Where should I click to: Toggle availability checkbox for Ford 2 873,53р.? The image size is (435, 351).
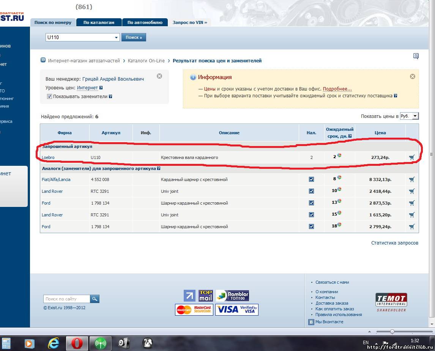pos(311,203)
